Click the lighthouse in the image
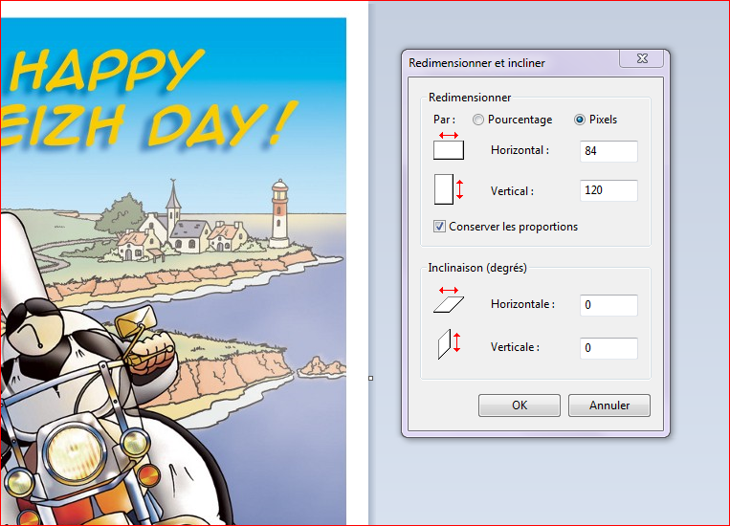This screenshot has width=730, height=526. (279, 213)
